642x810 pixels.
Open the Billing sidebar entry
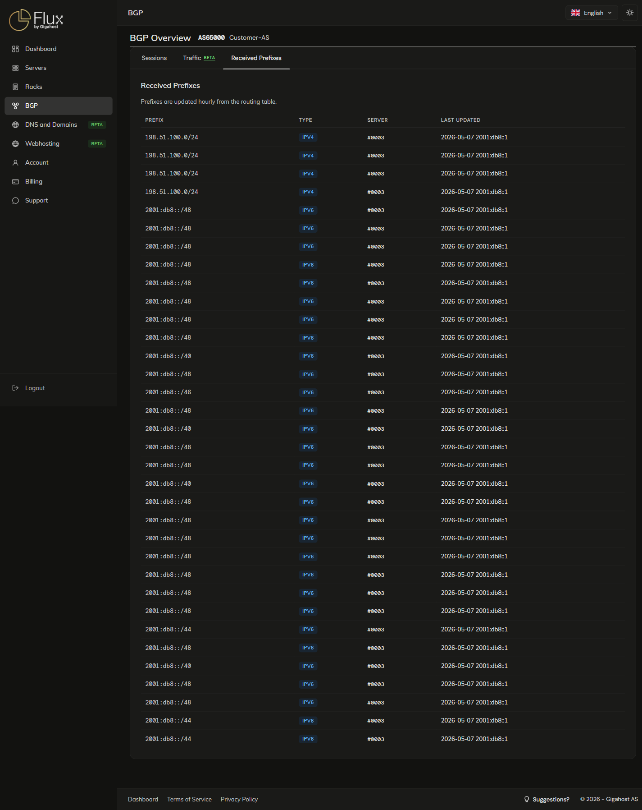point(59,181)
